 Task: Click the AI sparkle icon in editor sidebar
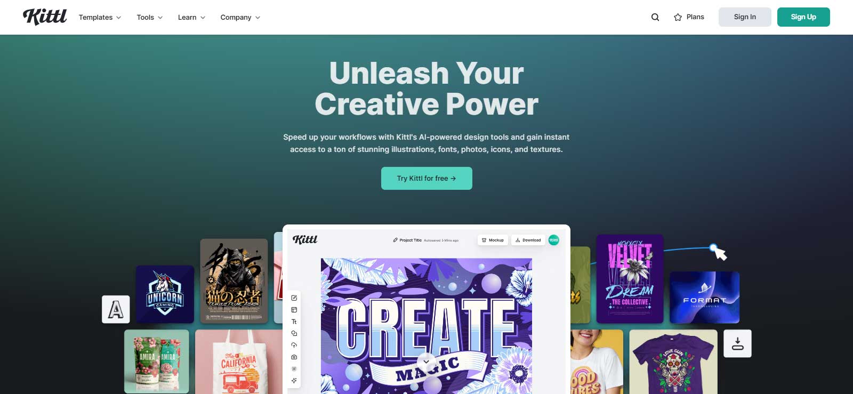click(x=294, y=381)
